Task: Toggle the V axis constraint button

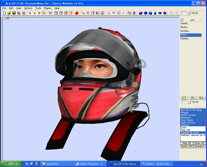Action: click(35, 13)
